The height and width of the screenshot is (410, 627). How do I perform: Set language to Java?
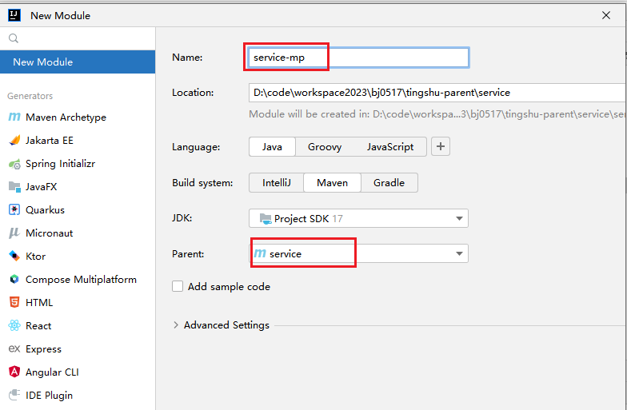click(272, 147)
